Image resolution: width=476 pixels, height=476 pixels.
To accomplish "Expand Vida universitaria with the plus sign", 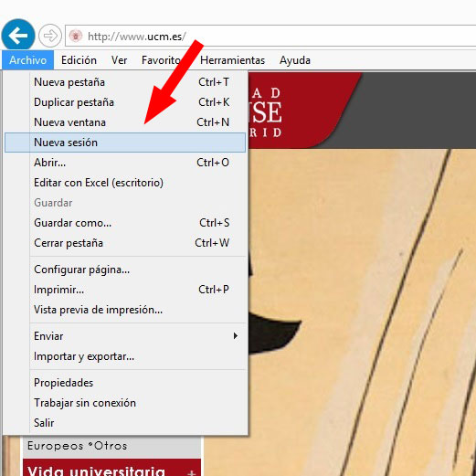I will [192, 472].
